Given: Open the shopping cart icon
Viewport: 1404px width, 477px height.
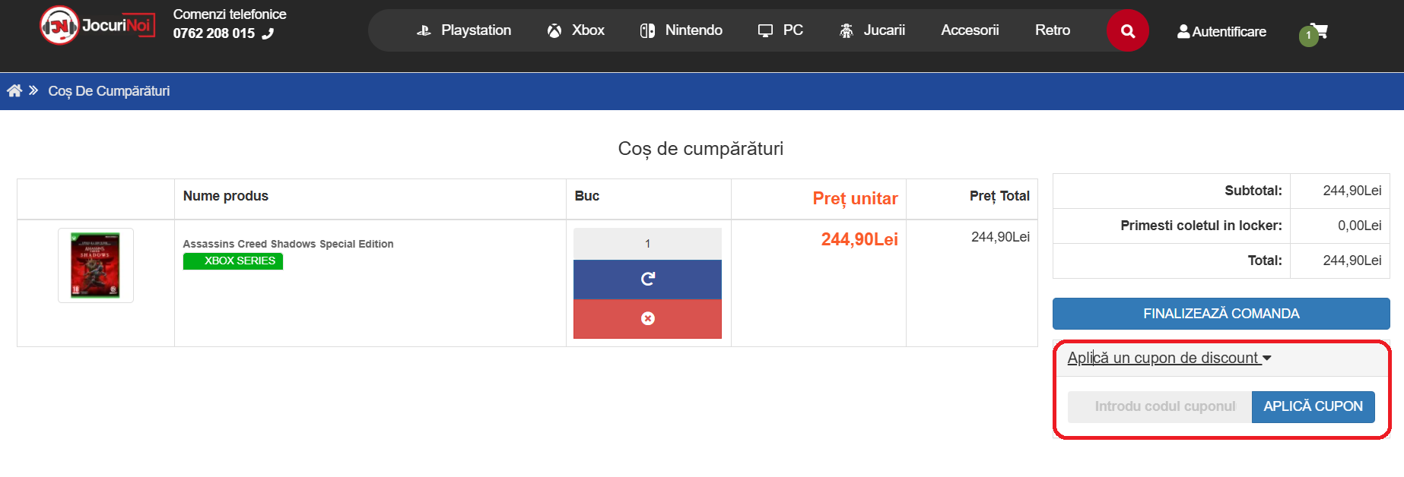Looking at the screenshot, I should [1317, 32].
